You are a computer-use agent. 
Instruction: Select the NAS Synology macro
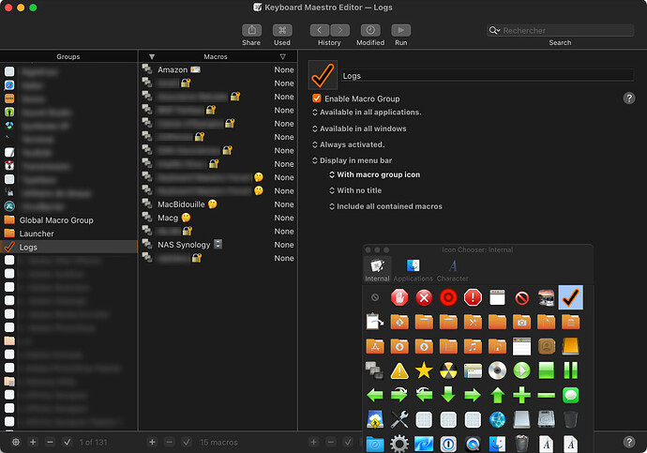(218, 245)
